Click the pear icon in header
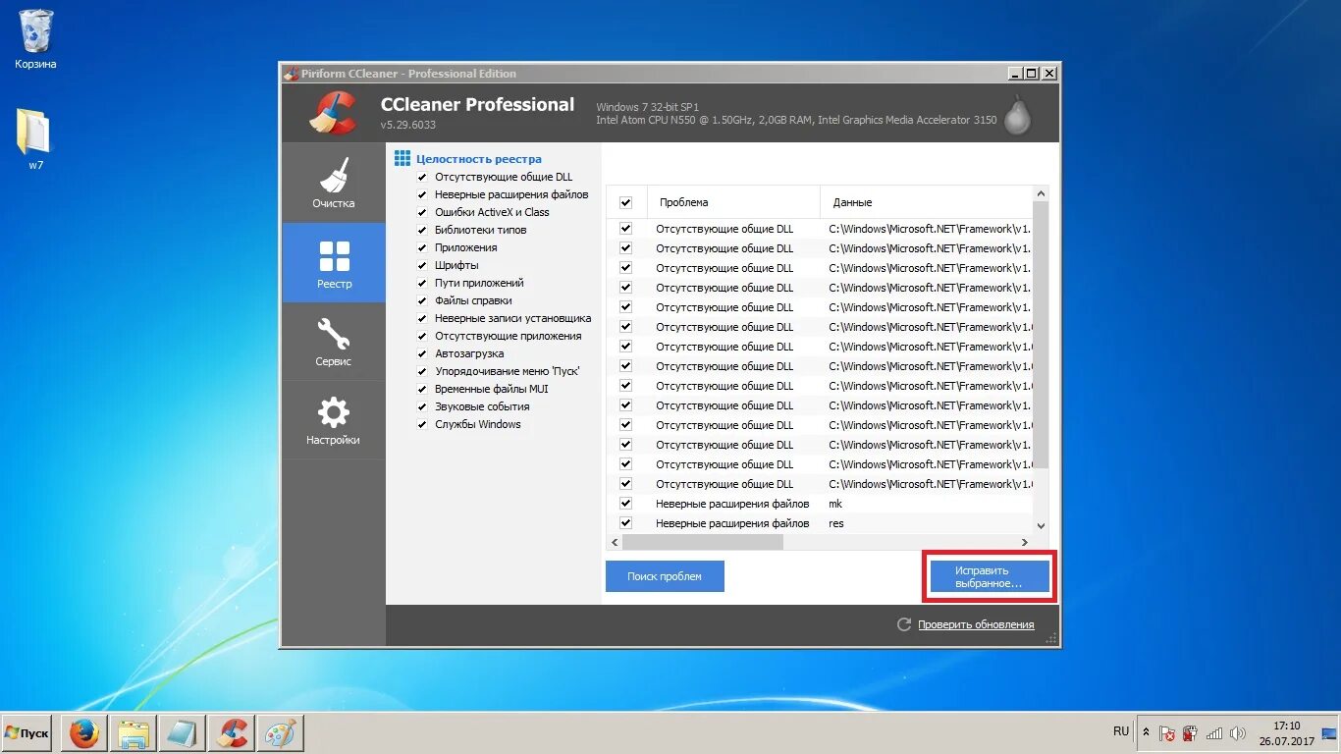 [1018, 113]
